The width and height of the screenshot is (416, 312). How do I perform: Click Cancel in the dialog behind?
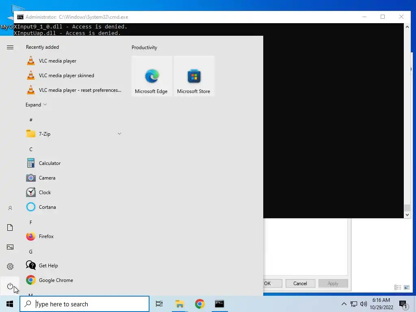pos(300,283)
